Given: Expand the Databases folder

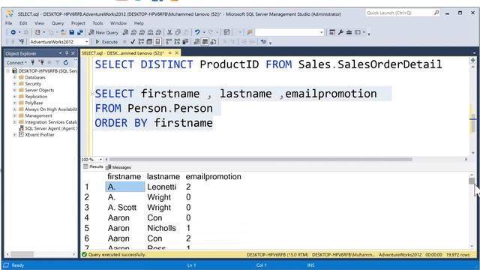Looking at the screenshot, I should coord(14,77).
